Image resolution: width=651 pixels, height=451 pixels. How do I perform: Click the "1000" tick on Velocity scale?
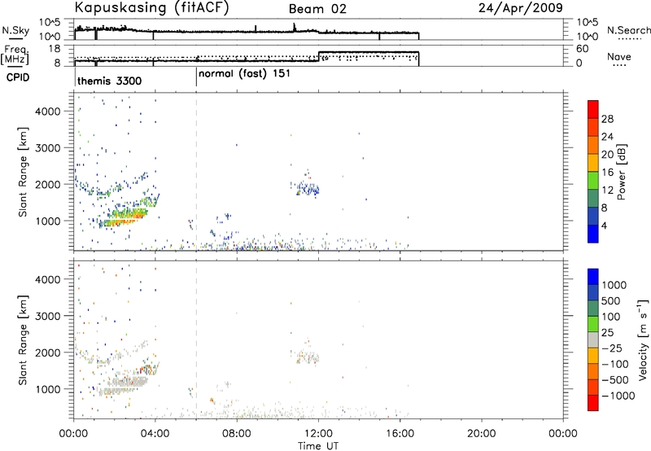614,285
